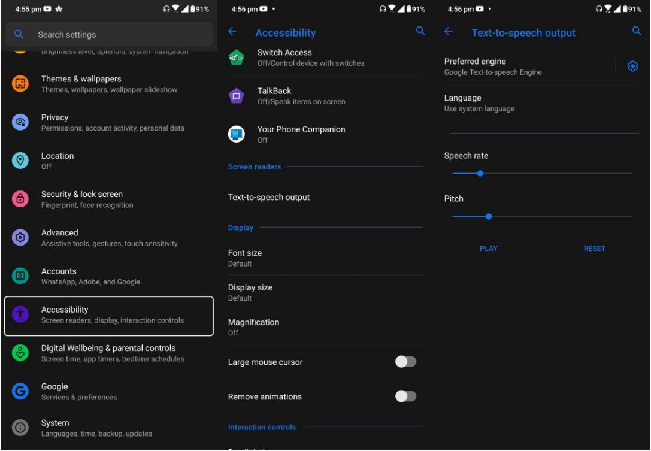Open Digital Wellbeing & parental controls
The width and height of the screenshot is (651, 451).
point(109,353)
